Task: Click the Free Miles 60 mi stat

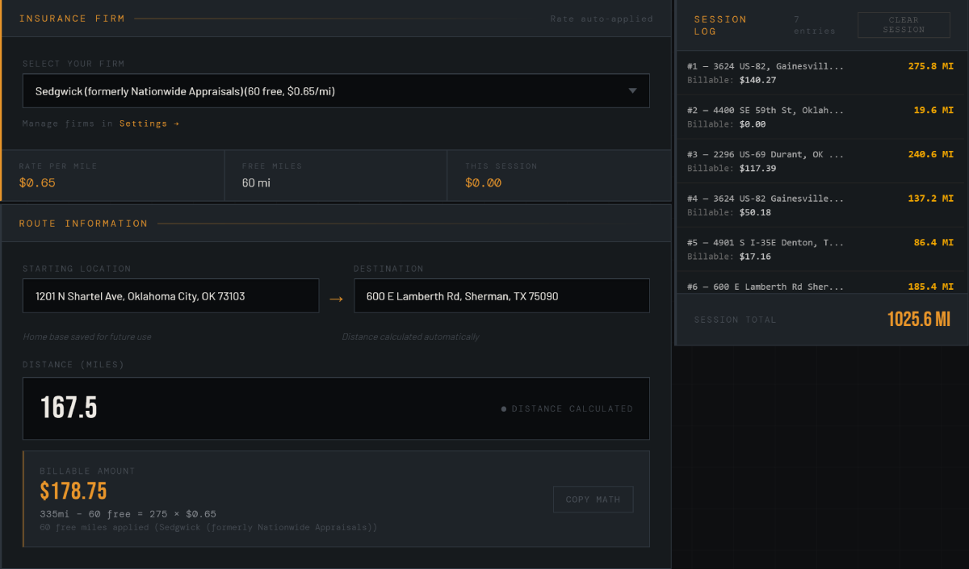Action: [335, 175]
